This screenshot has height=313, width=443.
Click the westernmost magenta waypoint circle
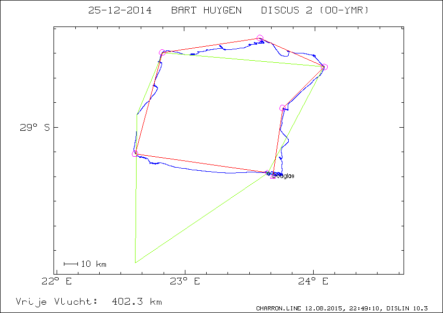tap(135, 154)
